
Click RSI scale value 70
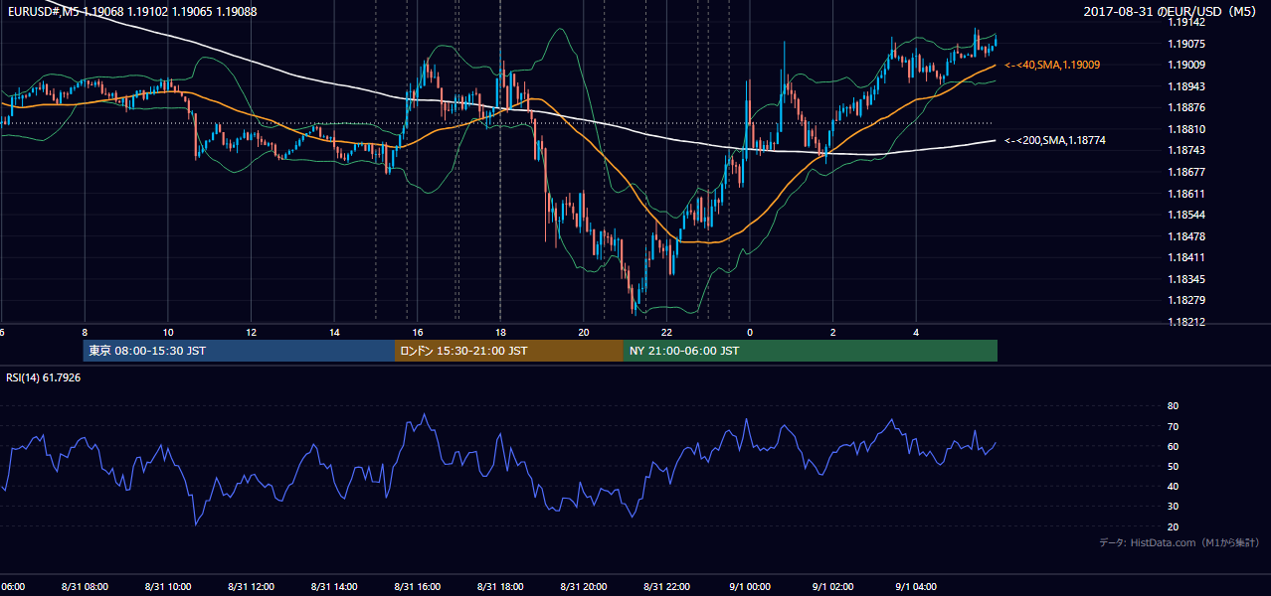click(x=1173, y=426)
